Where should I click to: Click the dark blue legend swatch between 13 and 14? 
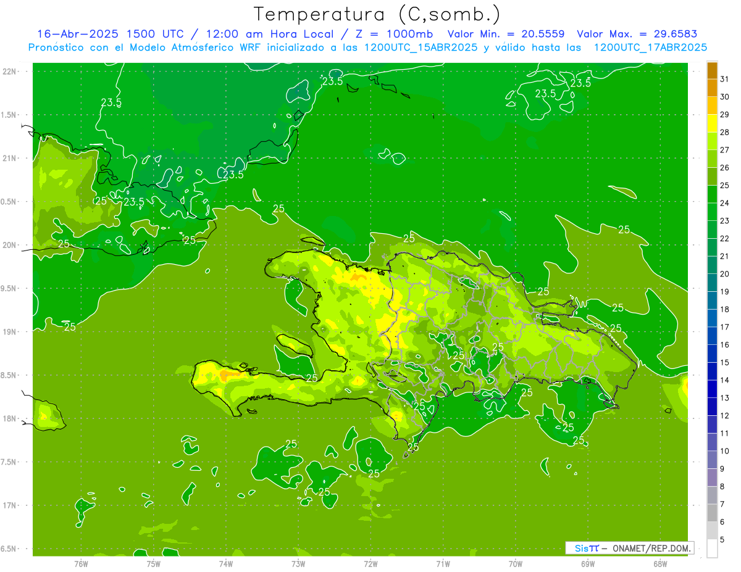pyautogui.click(x=712, y=389)
